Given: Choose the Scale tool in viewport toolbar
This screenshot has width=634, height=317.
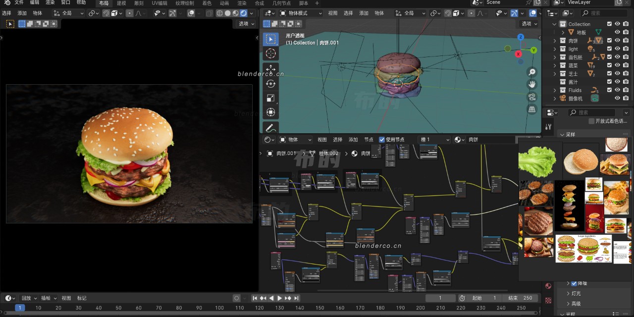Looking at the screenshot, I should (270, 98).
